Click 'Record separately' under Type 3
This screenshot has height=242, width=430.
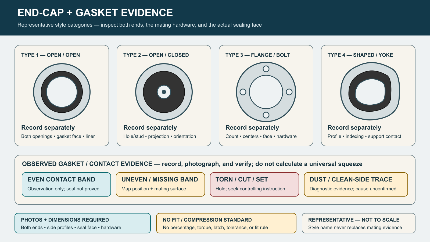point(252,127)
